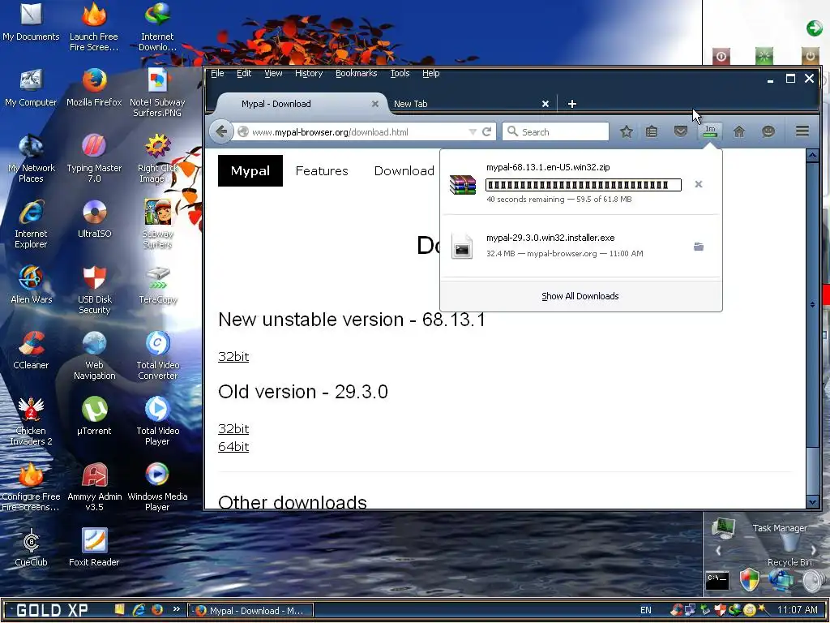Select the Foxit Reader desktop icon
Viewport: 830px width, 623px height.
tap(94, 548)
